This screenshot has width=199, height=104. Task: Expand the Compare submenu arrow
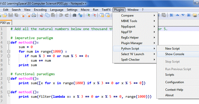click(x=154, y=15)
